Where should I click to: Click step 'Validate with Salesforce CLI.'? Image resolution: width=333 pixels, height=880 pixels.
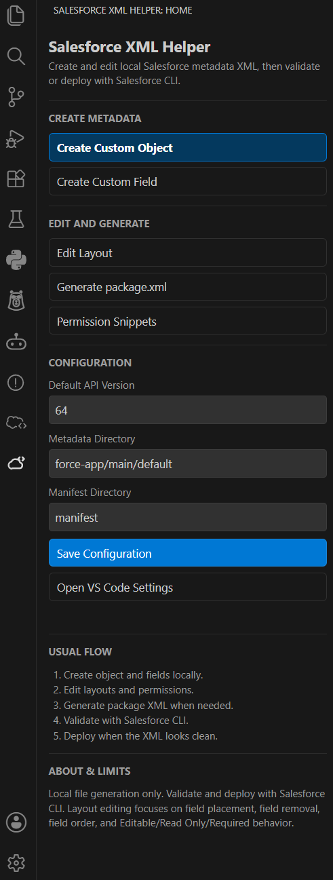125,721
